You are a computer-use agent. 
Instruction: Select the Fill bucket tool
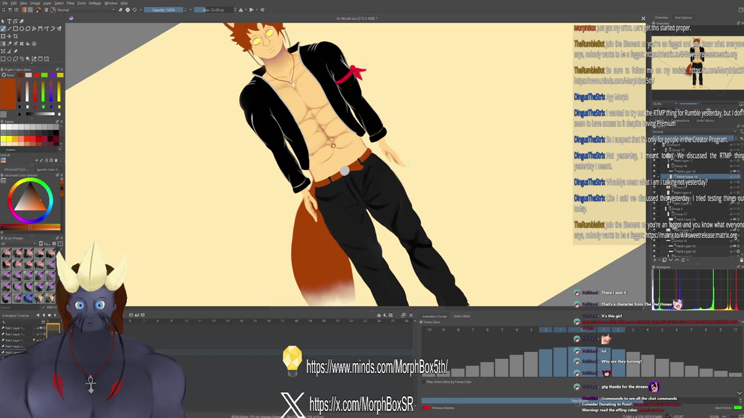tap(28, 44)
